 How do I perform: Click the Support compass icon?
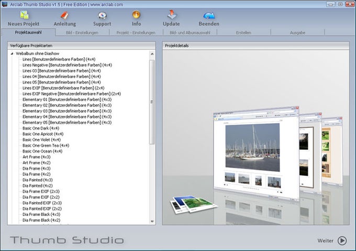coord(102,15)
